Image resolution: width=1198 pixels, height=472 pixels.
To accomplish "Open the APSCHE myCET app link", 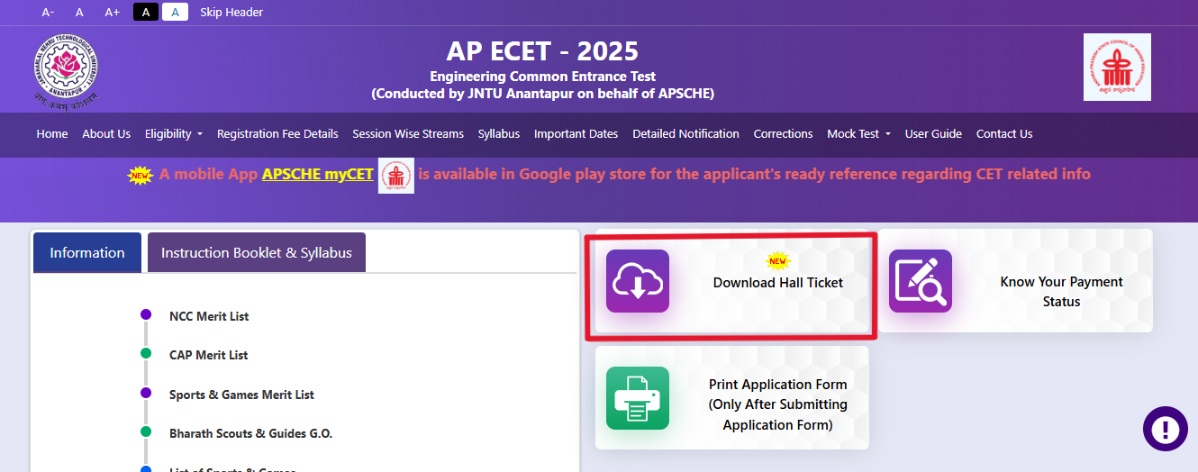I will pos(318,174).
